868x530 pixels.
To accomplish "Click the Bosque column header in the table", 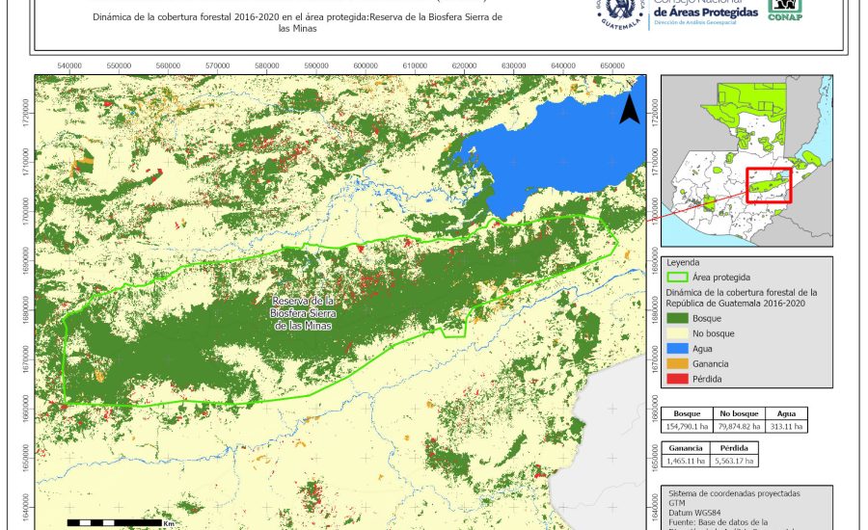I will pos(686,412).
